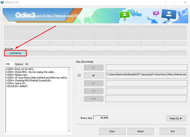Tick the BL file checkbox

pos(79,68)
